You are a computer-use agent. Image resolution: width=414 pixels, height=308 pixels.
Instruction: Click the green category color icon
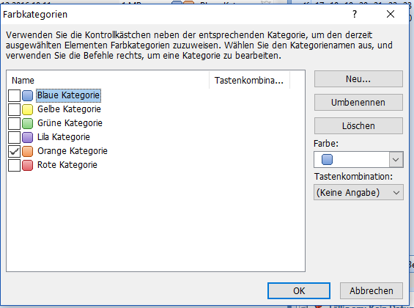[27, 123]
